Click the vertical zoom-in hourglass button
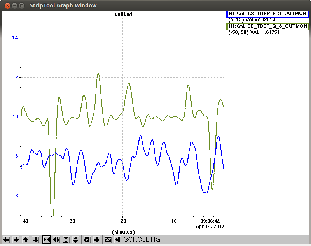This screenshot has width=311, height=246. pos(66,240)
